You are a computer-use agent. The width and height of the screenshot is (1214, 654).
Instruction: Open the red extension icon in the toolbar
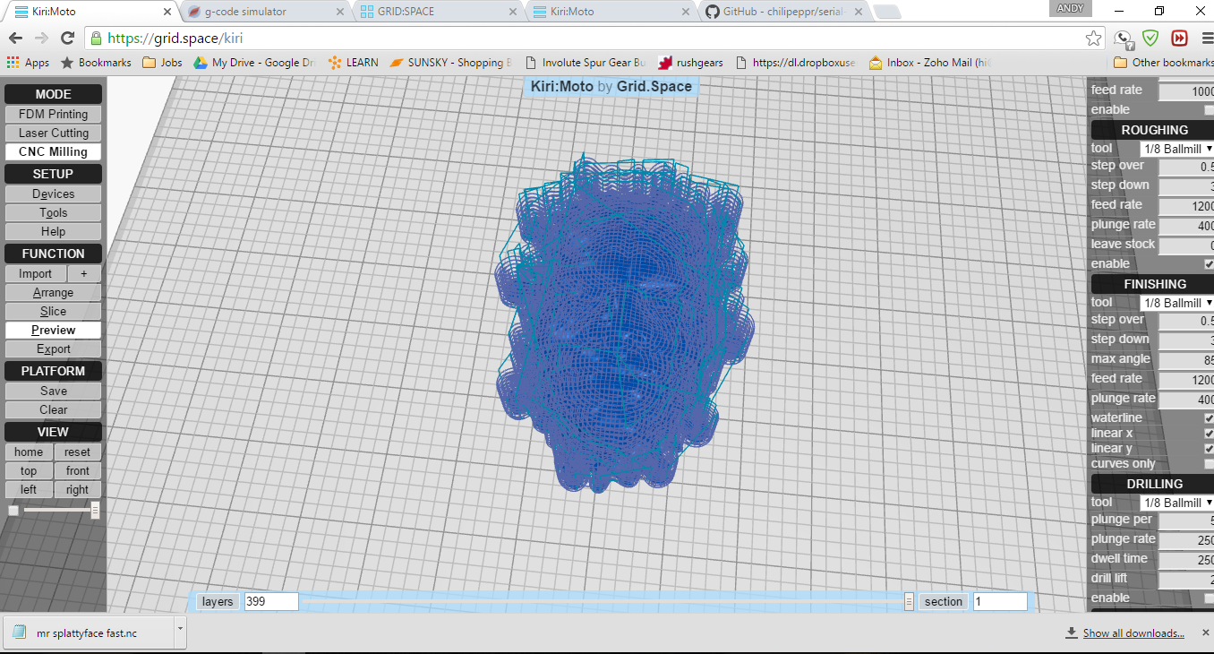(1179, 39)
